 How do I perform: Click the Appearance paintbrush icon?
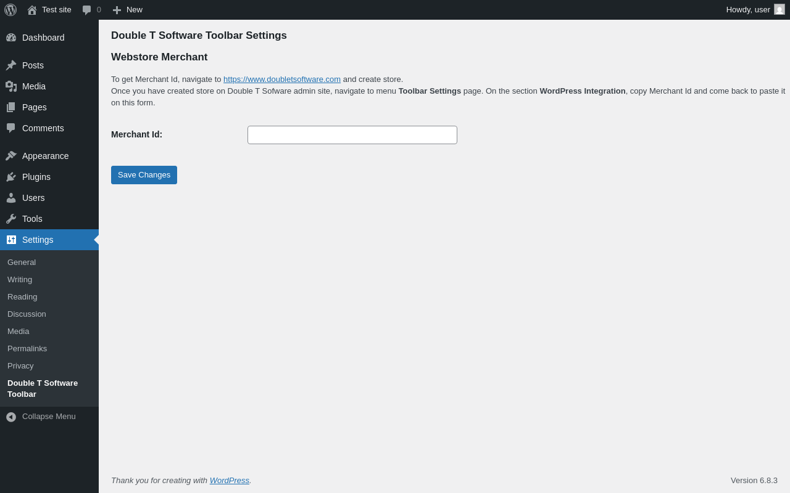[x=11, y=156]
